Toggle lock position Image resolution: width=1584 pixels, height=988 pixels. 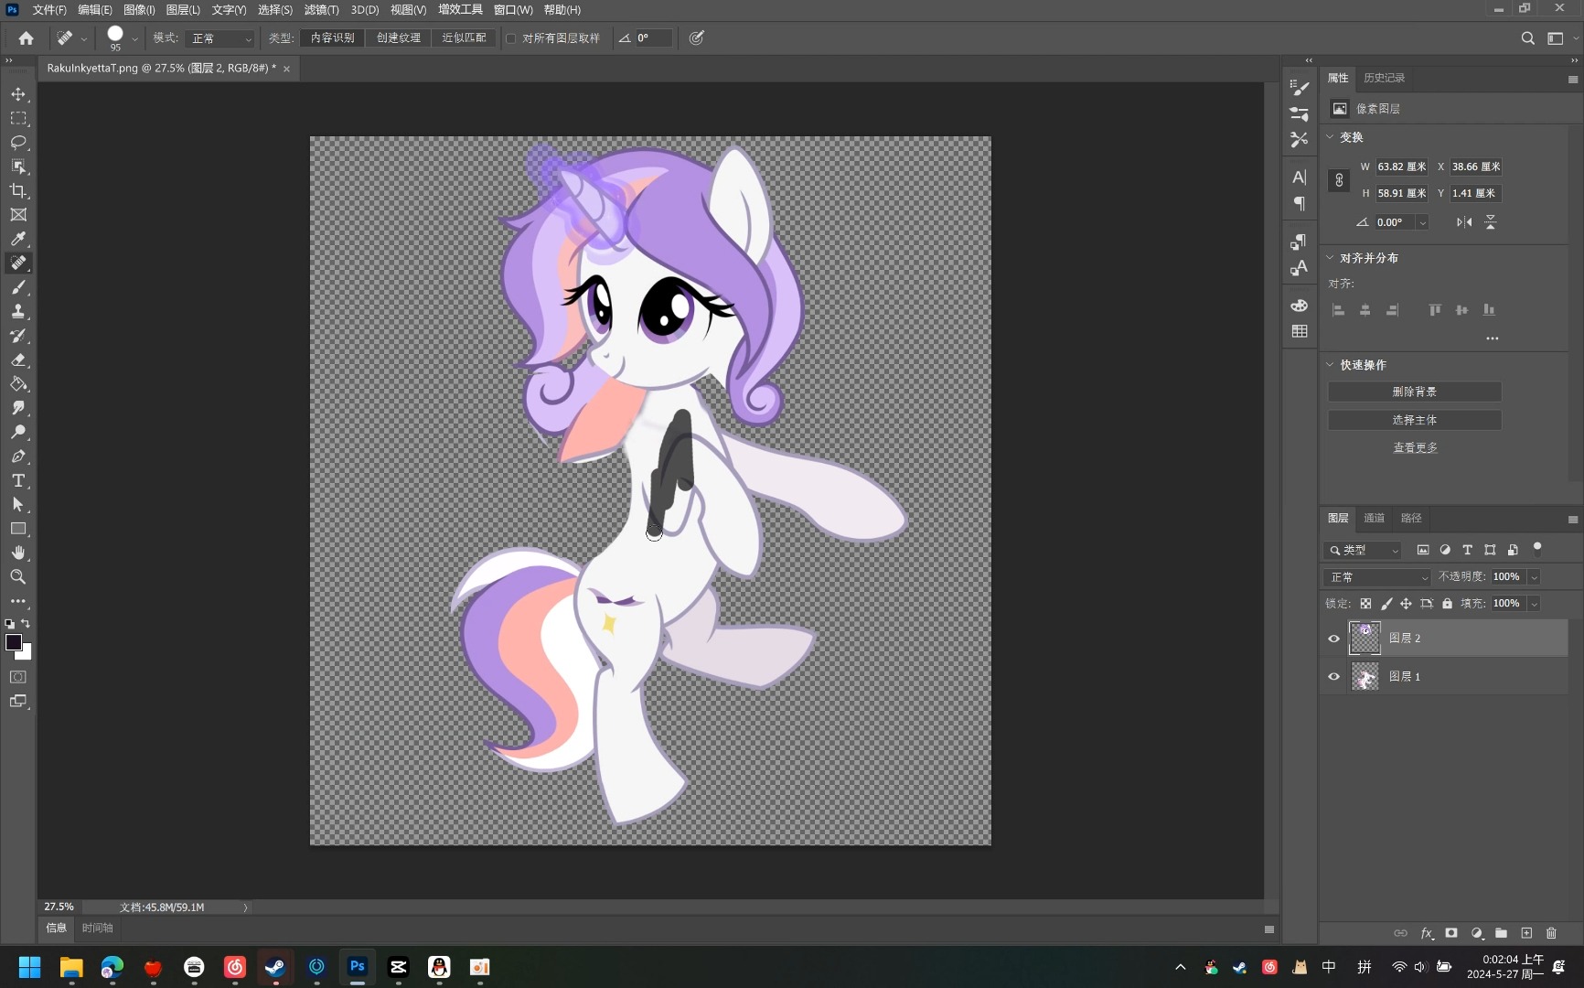pos(1406,604)
